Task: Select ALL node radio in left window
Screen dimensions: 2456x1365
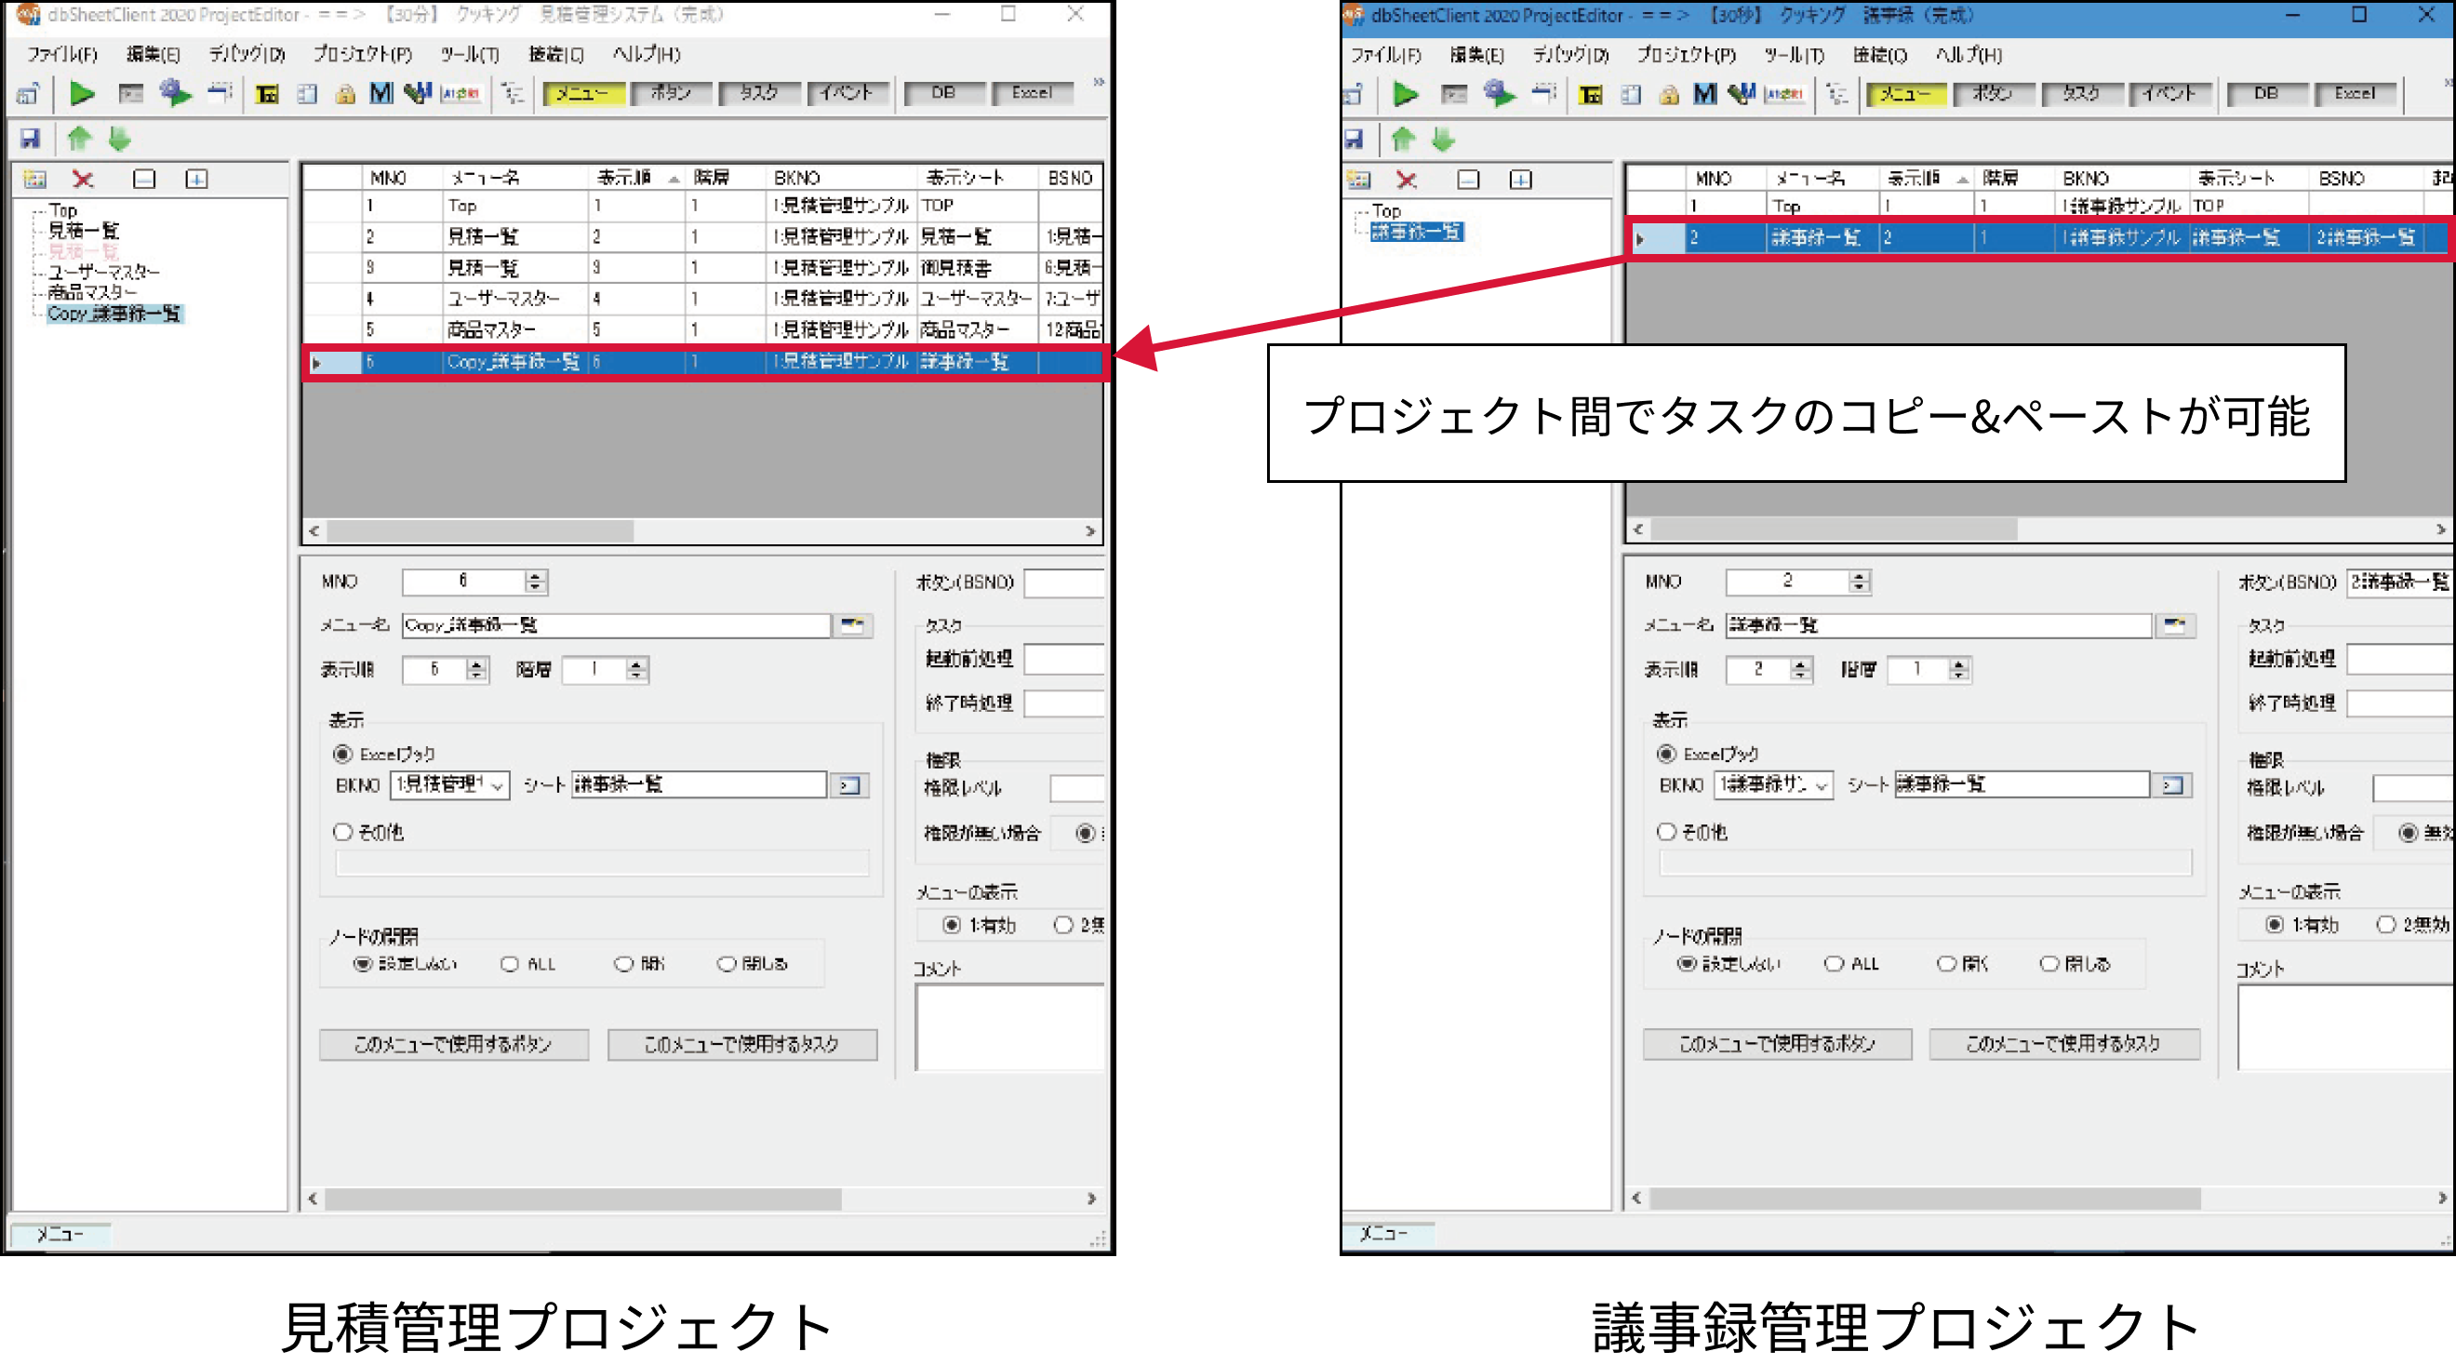Action: coord(509,964)
